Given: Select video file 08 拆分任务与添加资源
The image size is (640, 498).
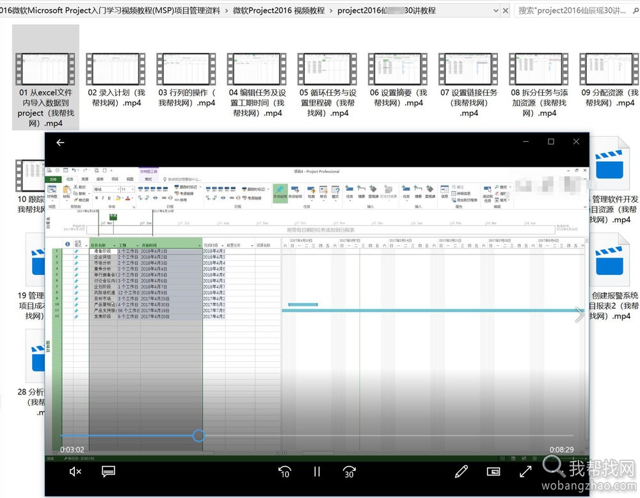Looking at the screenshot, I should (x=539, y=85).
